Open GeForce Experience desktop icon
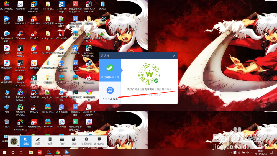The image size is (277, 156). (x=20, y=66)
